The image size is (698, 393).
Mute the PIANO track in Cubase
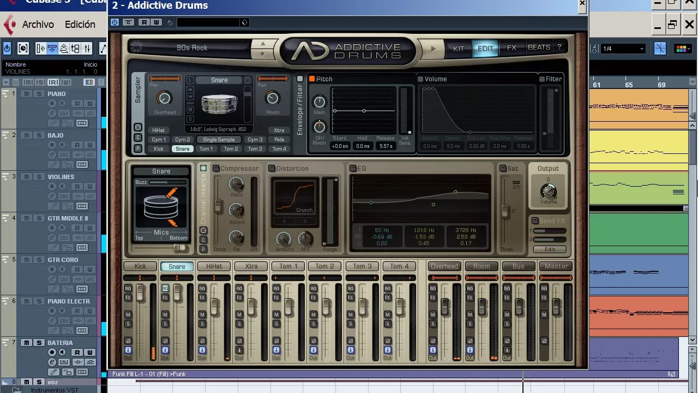click(x=26, y=94)
